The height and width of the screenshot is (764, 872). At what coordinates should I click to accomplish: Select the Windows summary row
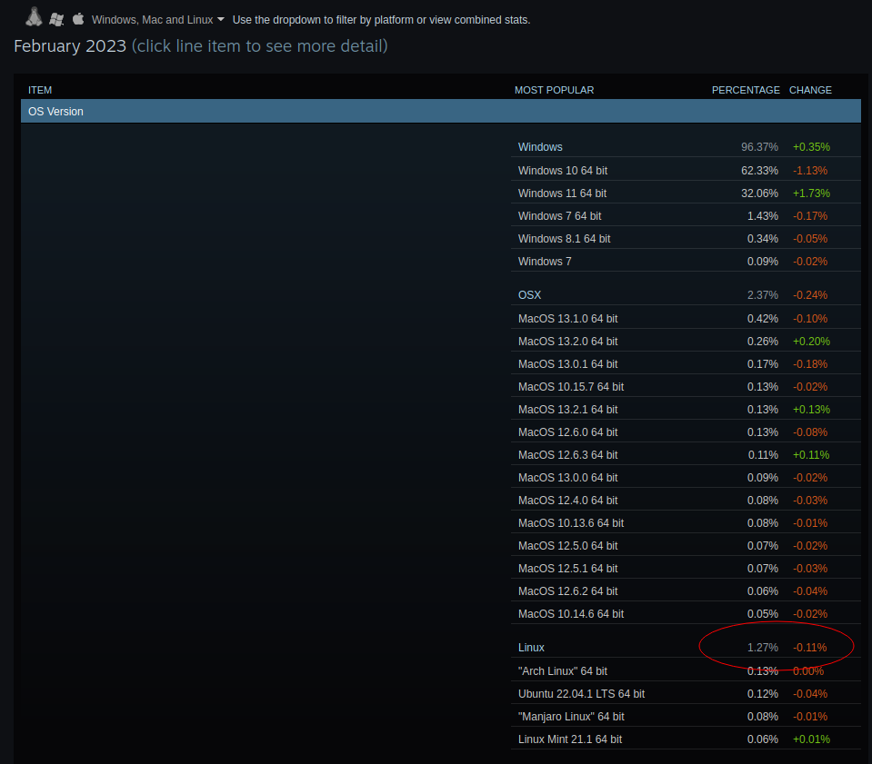click(x=686, y=146)
